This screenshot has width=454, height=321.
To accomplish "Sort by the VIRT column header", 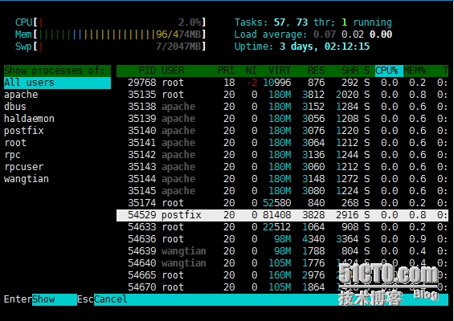I will pos(280,71).
